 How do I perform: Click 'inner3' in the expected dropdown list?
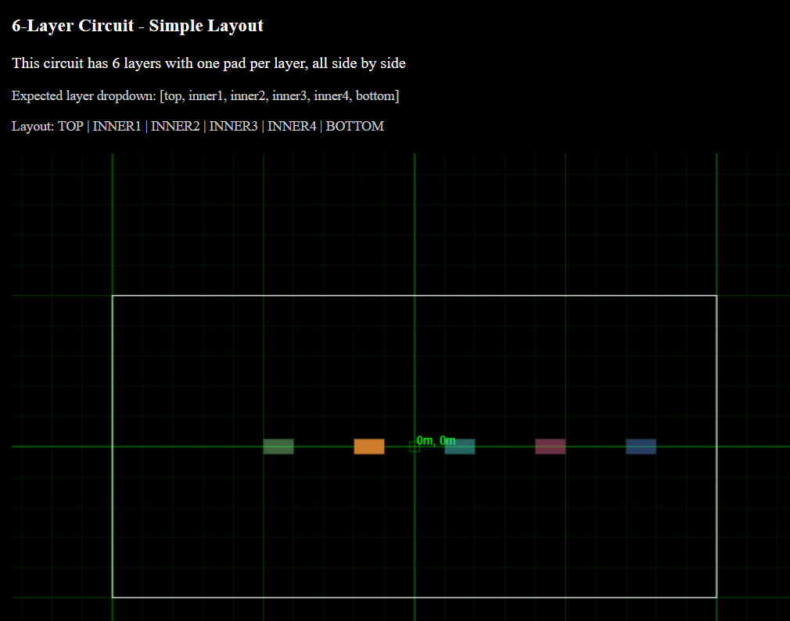(289, 95)
